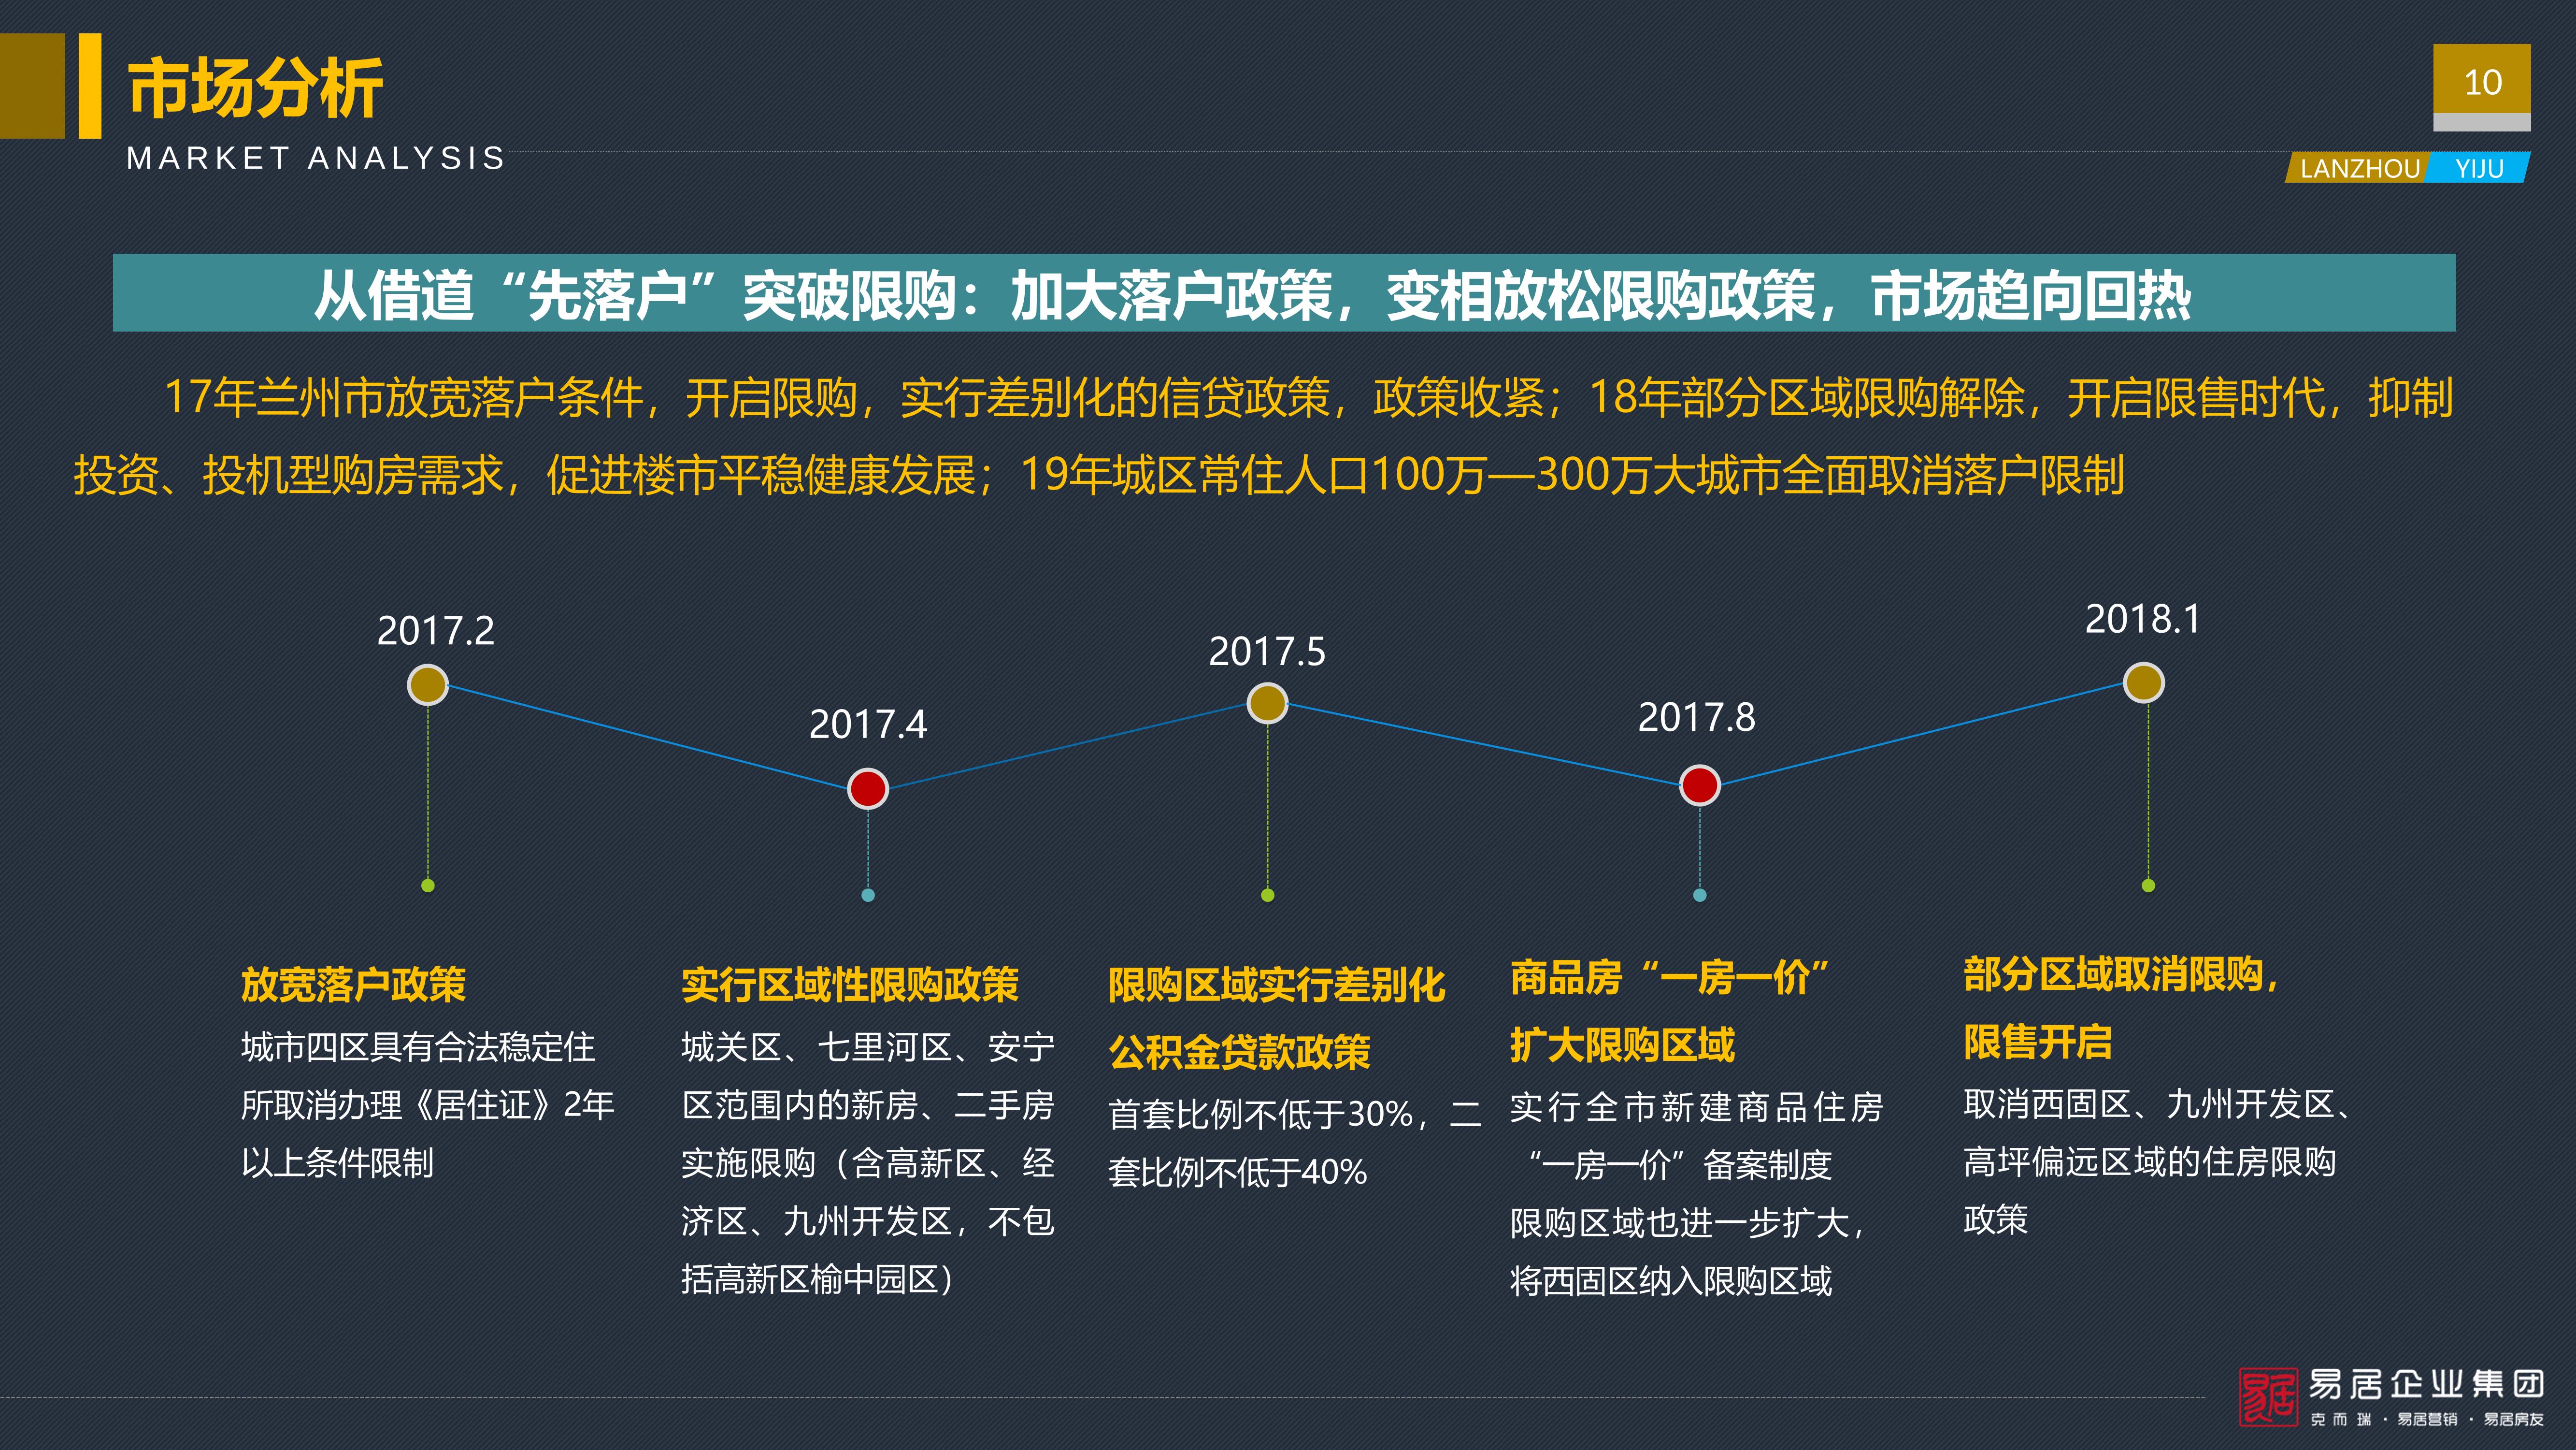Select the '2018.1' date label
The height and width of the screenshot is (1450, 2576).
click(x=2143, y=620)
